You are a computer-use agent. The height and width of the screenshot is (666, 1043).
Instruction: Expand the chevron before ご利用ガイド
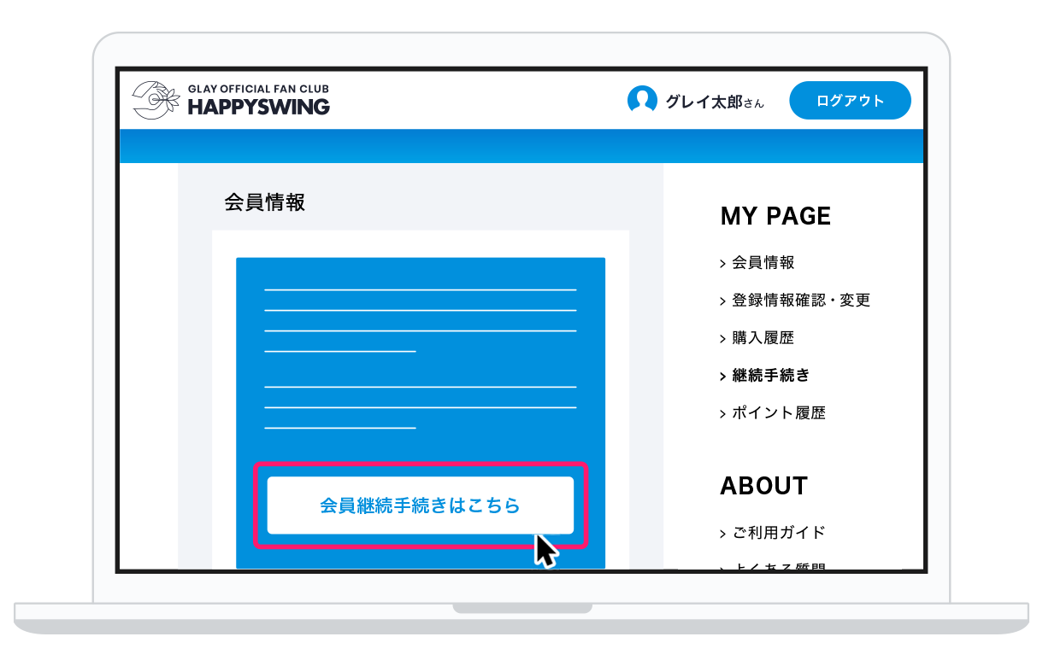[723, 534]
